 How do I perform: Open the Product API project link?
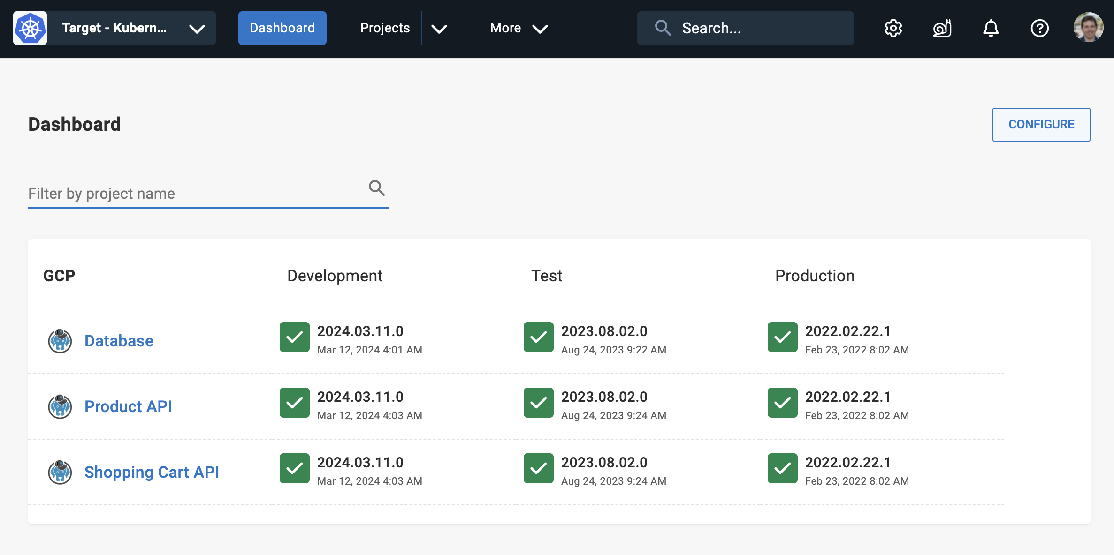click(128, 406)
